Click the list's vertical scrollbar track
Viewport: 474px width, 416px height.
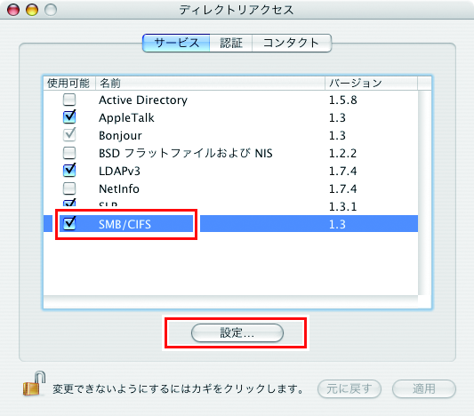tap(425, 194)
